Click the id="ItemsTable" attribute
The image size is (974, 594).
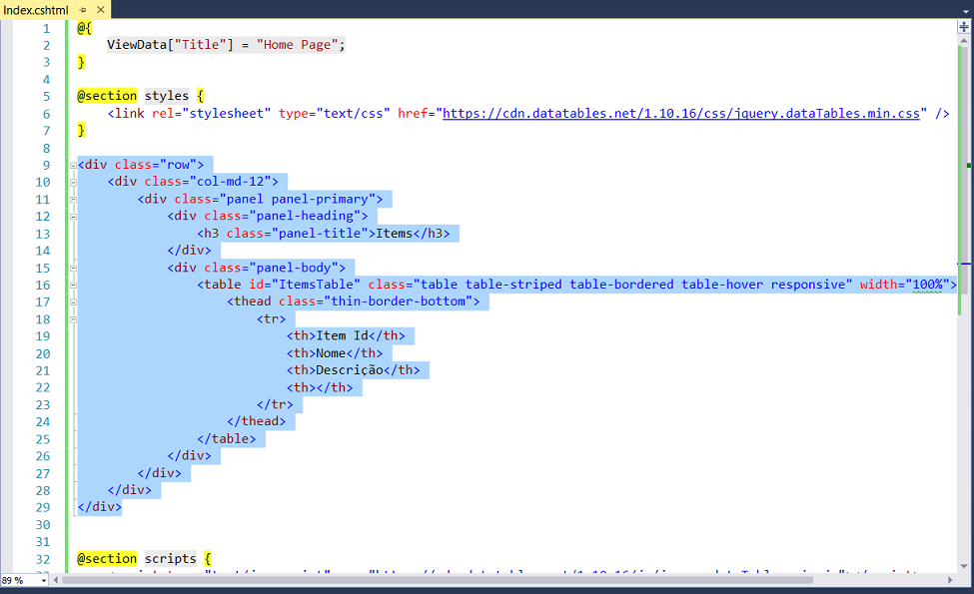tap(305, 285)
